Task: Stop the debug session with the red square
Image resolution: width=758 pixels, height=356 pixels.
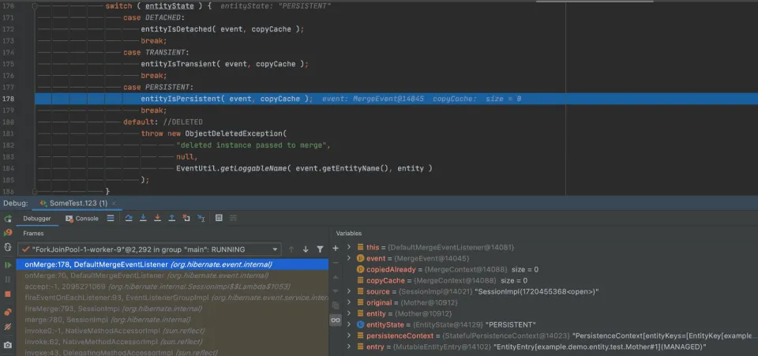Action: 8,294
